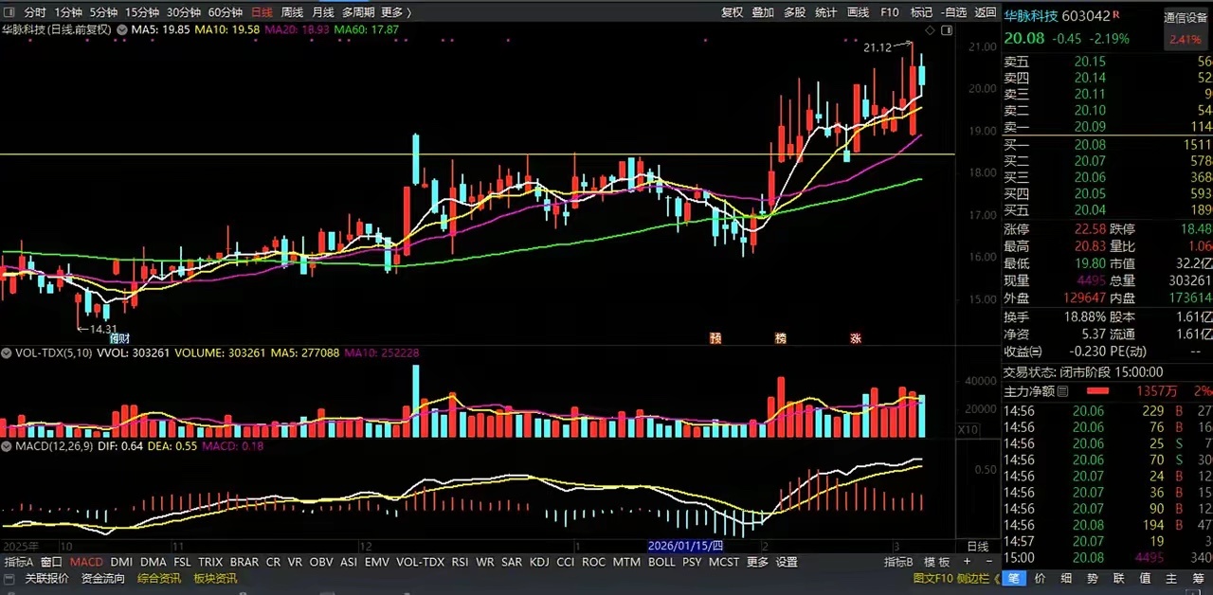Open the 指标A indicator menu

click(18, 562)
